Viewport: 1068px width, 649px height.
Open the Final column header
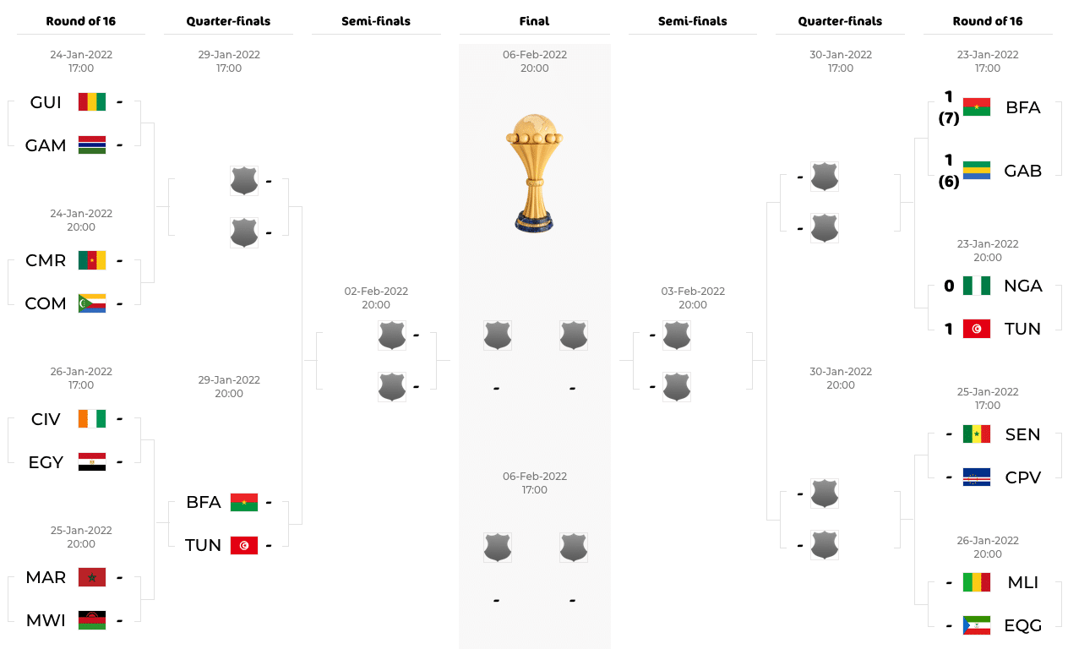tap(534, 21)
